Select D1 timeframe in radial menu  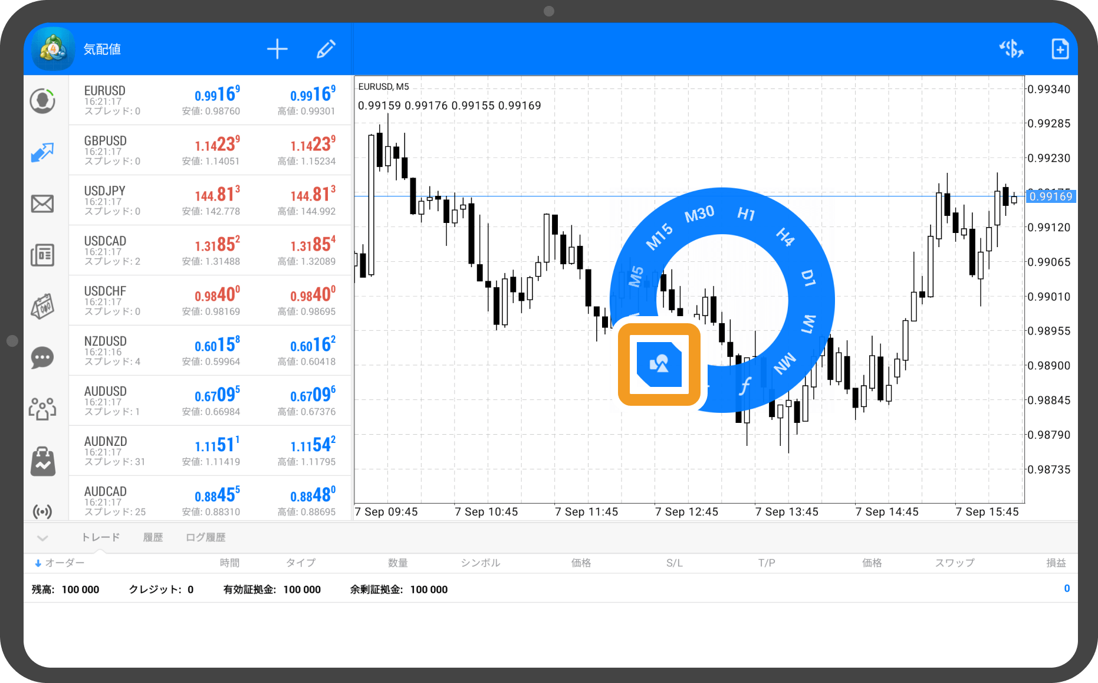[x=808, y=278]
